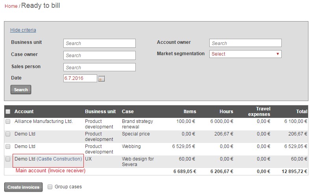Enable the Group cases checkbox
Screen dimensions: 312x195
[x=50, y=187]
